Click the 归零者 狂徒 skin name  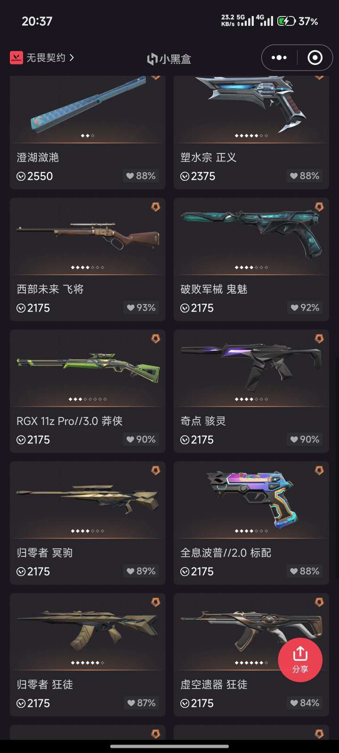pyautogui.click(x=45, y=684)
